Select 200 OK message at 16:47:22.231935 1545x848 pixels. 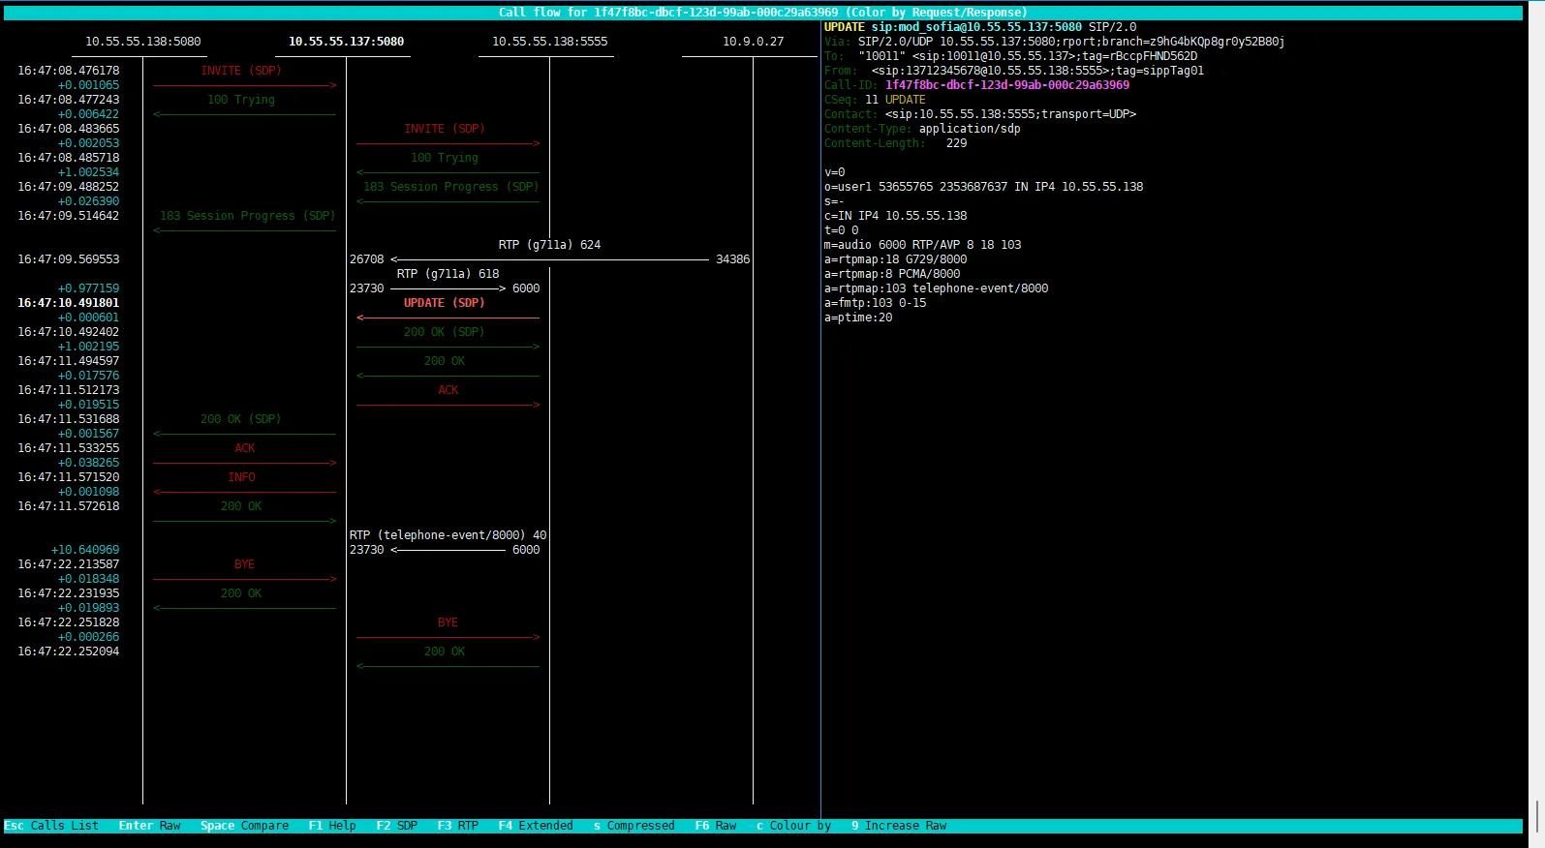[x=241, y=593]
